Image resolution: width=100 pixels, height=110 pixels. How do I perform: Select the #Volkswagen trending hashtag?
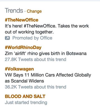(19, 69)
